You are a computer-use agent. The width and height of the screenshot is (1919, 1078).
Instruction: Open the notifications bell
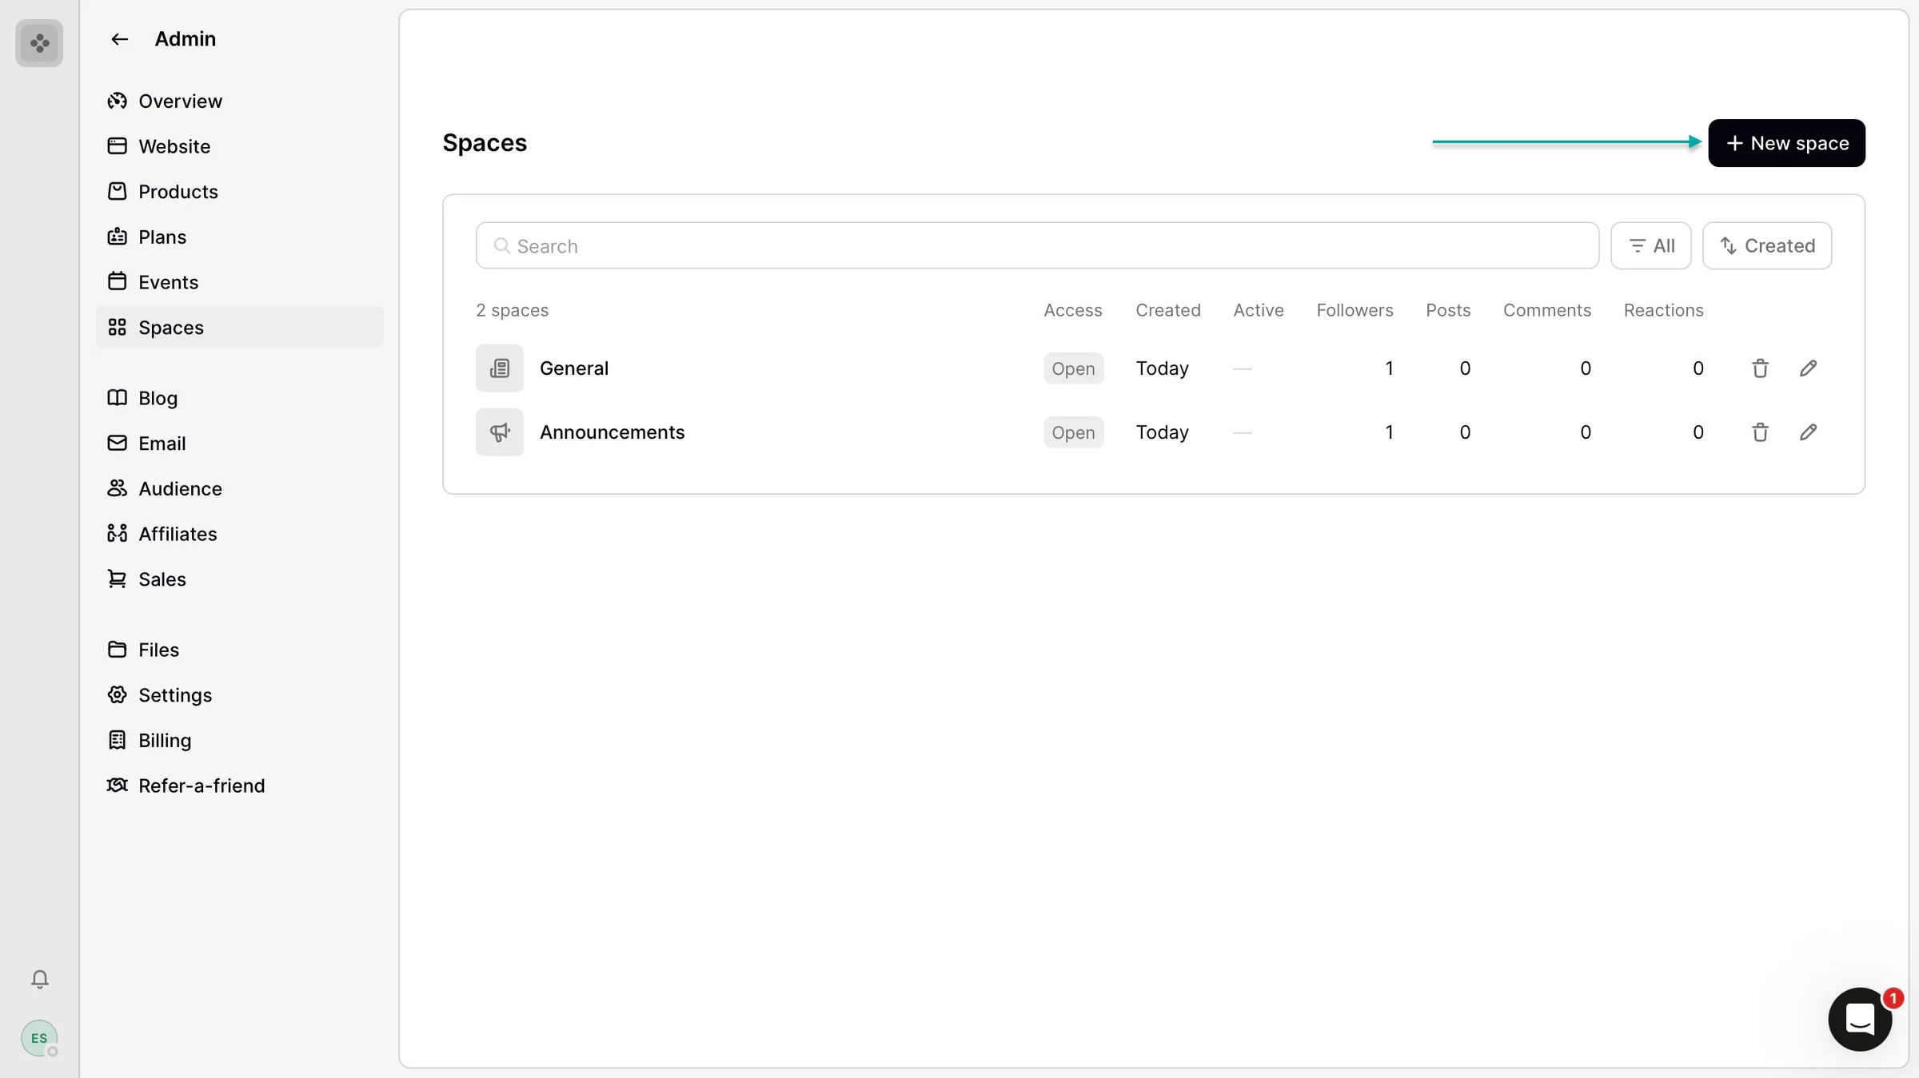[39, 979]
